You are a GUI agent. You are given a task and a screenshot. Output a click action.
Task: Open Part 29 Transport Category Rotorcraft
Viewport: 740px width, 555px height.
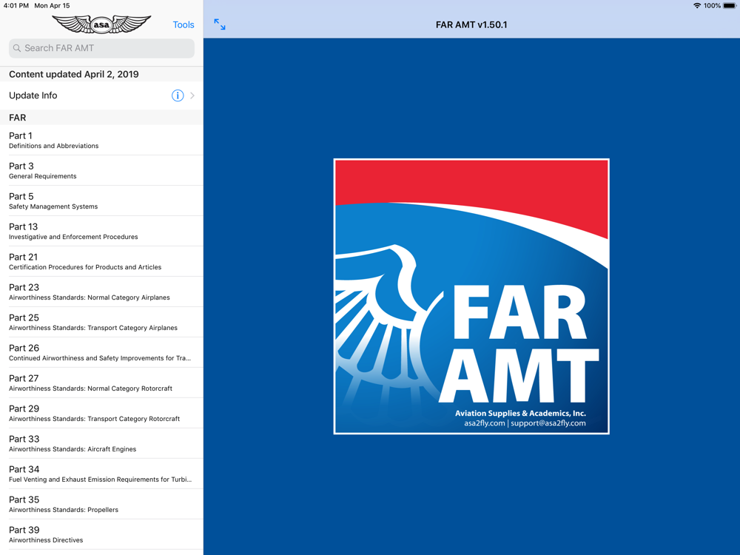pos(101,413)
